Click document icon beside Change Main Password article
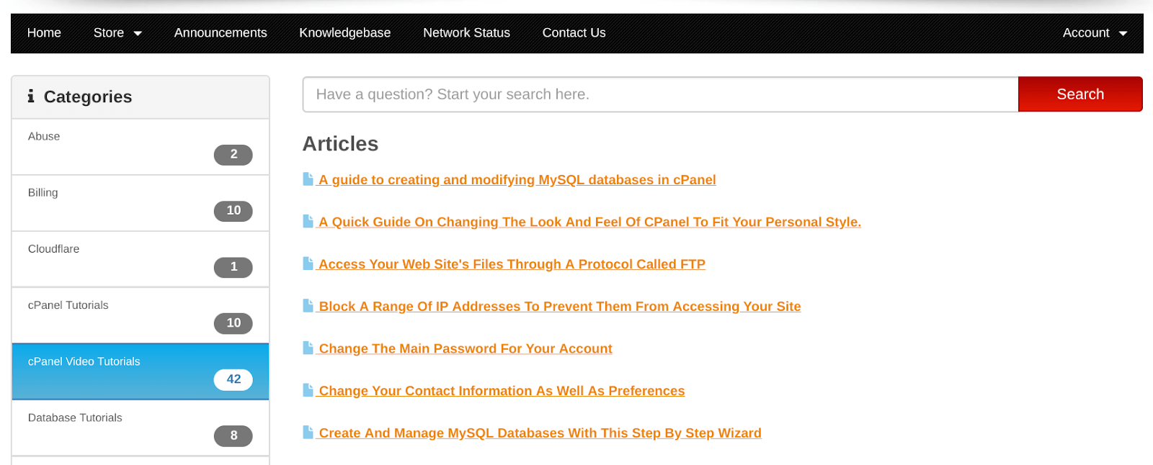Viewport: 1153px width, 465px height. [x=308, y=348]
